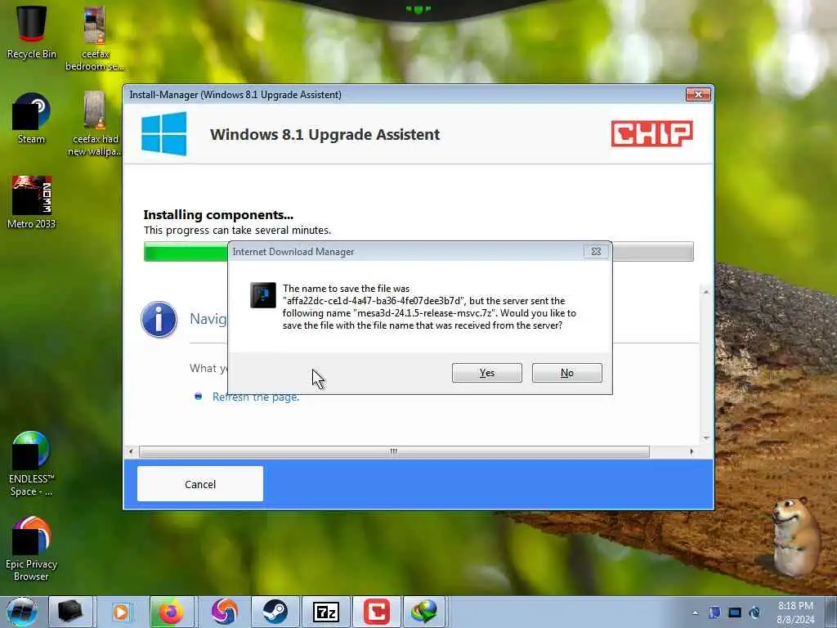Open the black box taskbar icon
The width and height of the screenshot is (837, 628).
click(70, 612)
